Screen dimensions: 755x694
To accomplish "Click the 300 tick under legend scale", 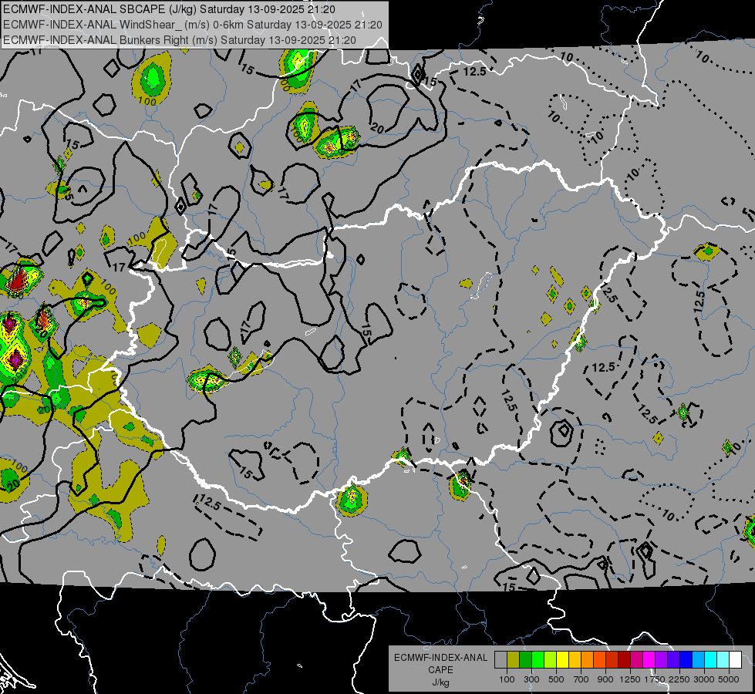I will pyautogui.click(x=531, y=679).
